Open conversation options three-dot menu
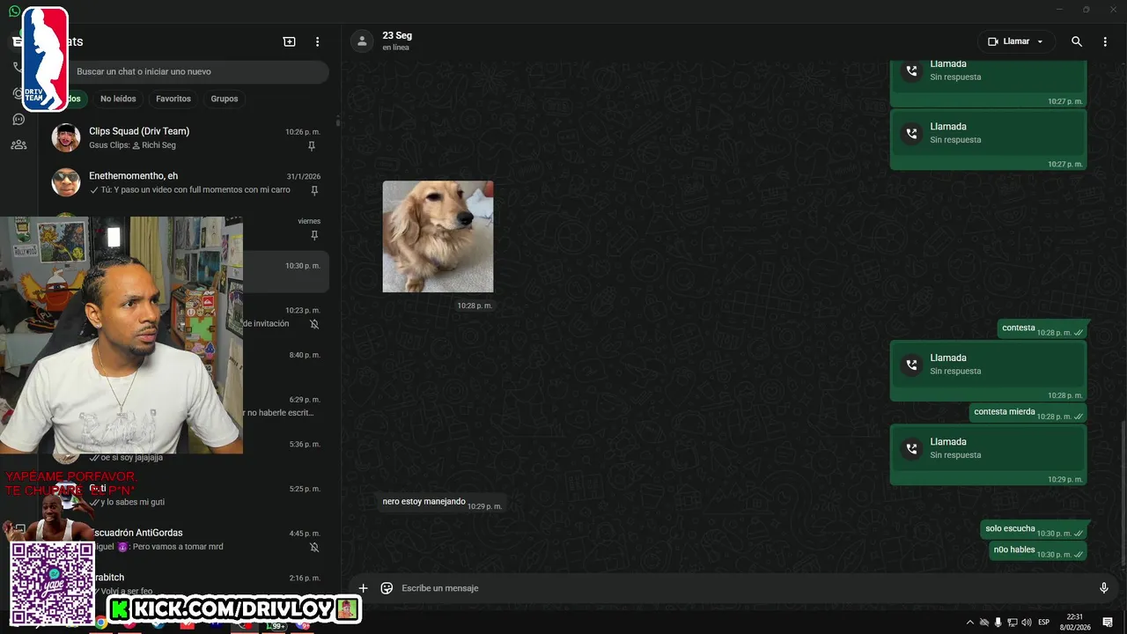This screenshot has height=634, width=1127. click(1105, 41)
